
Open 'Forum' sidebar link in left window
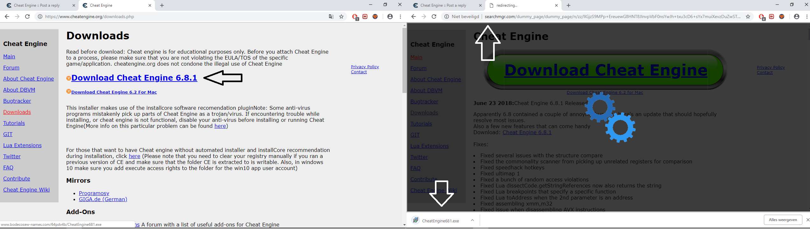(11, 68)
